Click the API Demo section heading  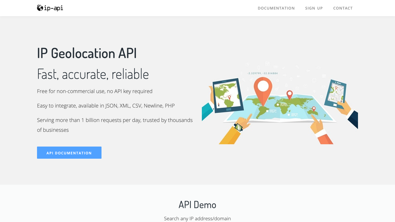[x=197, y=205]
